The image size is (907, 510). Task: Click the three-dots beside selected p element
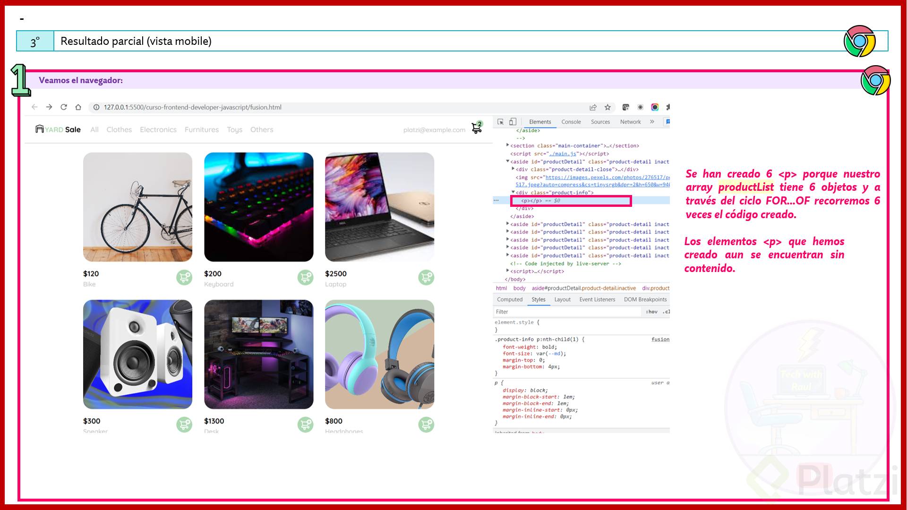coord(496,201)
